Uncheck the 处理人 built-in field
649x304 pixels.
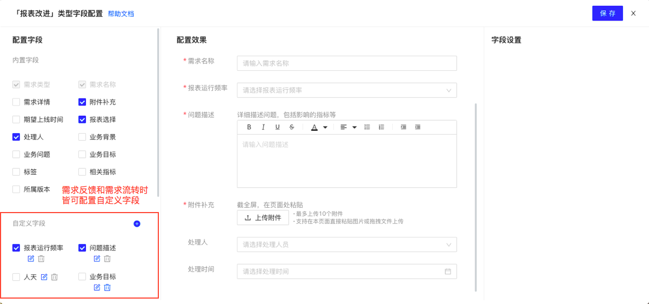point(16,137)
